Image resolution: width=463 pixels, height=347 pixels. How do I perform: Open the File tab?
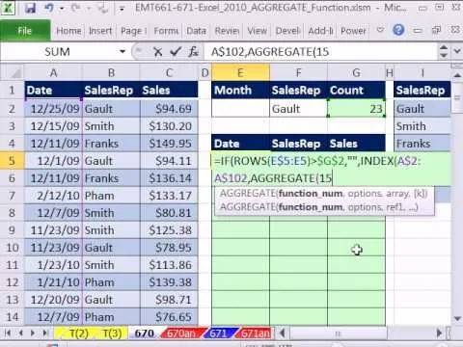25,31
